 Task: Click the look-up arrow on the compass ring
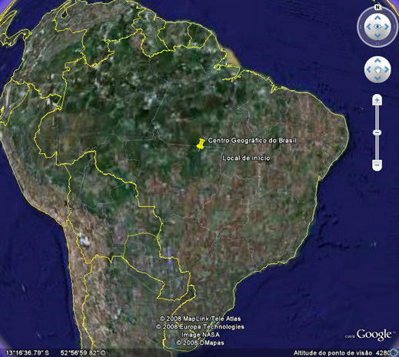pyautogui.click(x=377, y=18)
